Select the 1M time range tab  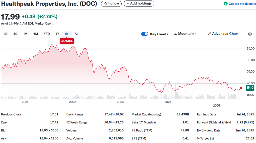coord(25,34)
